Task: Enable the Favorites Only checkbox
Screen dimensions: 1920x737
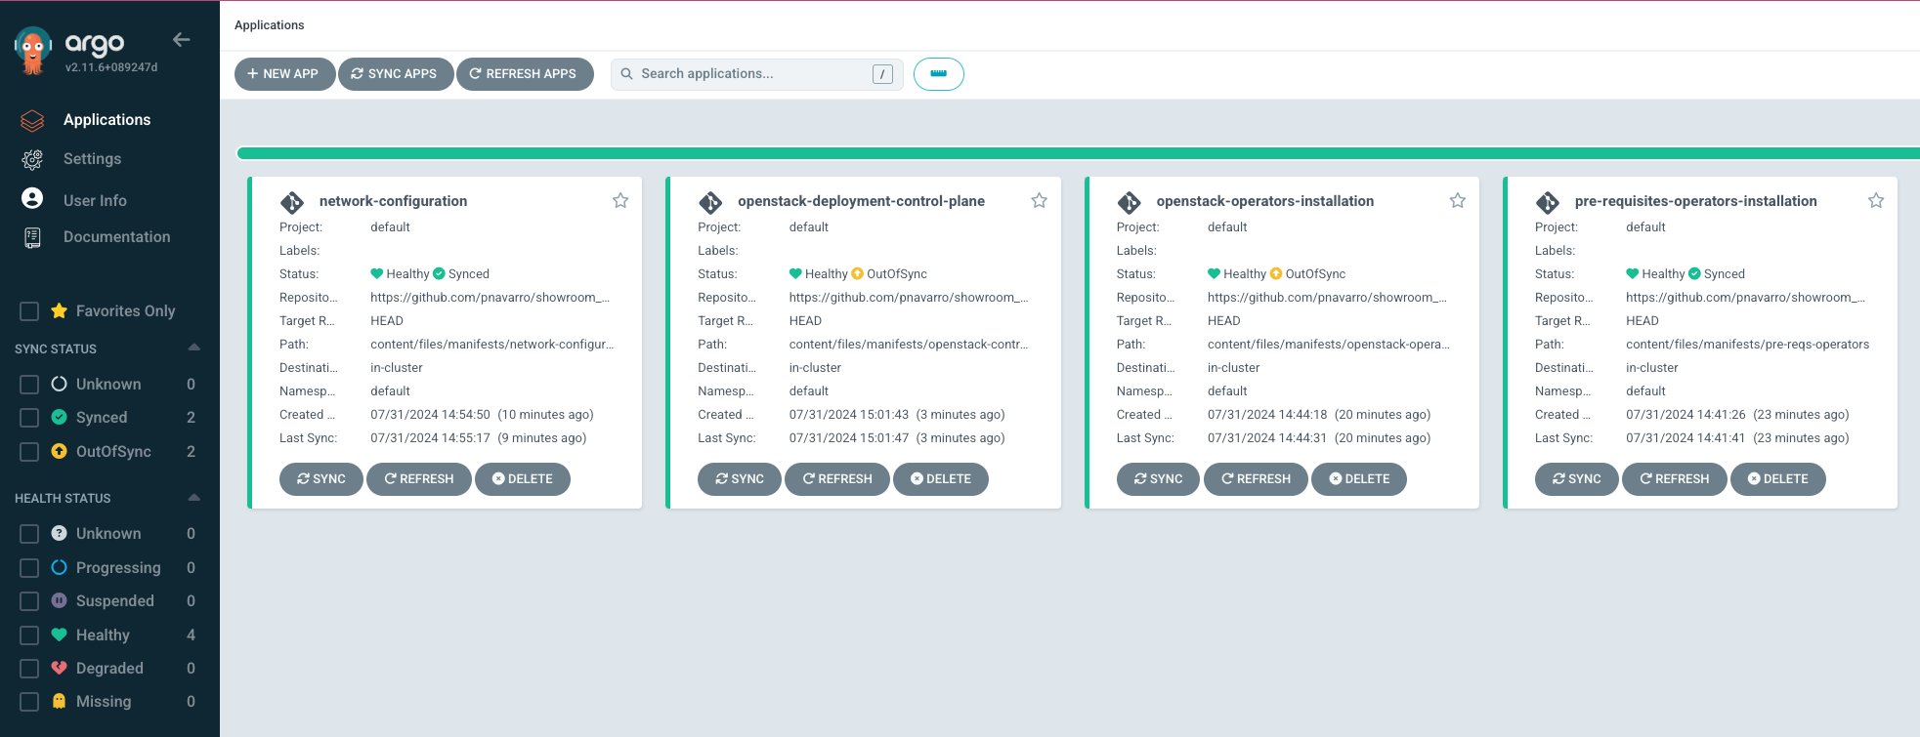Action: (29, 311)
